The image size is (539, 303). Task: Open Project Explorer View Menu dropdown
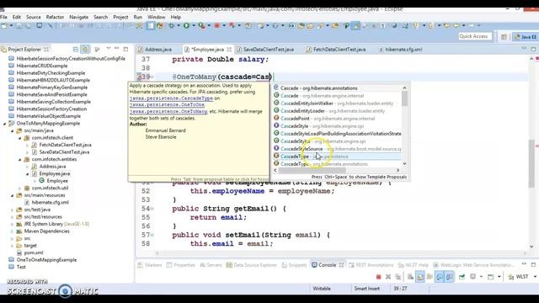[109, 49]
